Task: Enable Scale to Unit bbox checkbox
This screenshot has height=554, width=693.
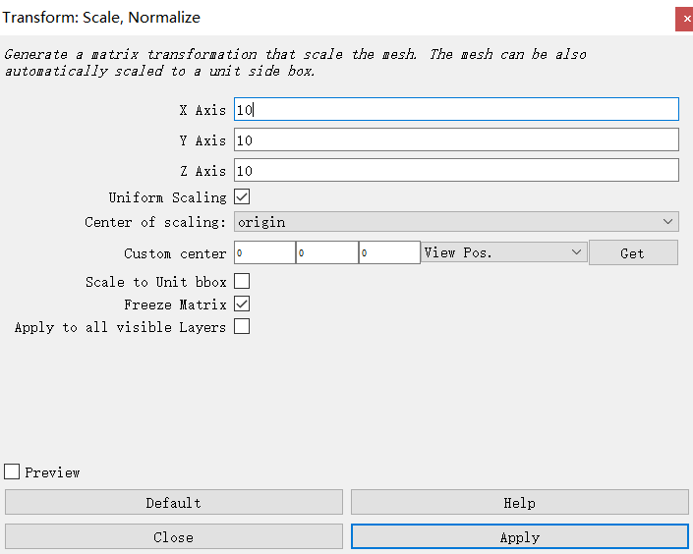Action: pyautogui.click(x=242, y=282)
